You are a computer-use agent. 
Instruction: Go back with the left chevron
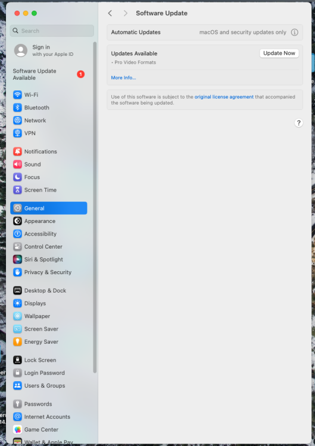click(110, 13)
